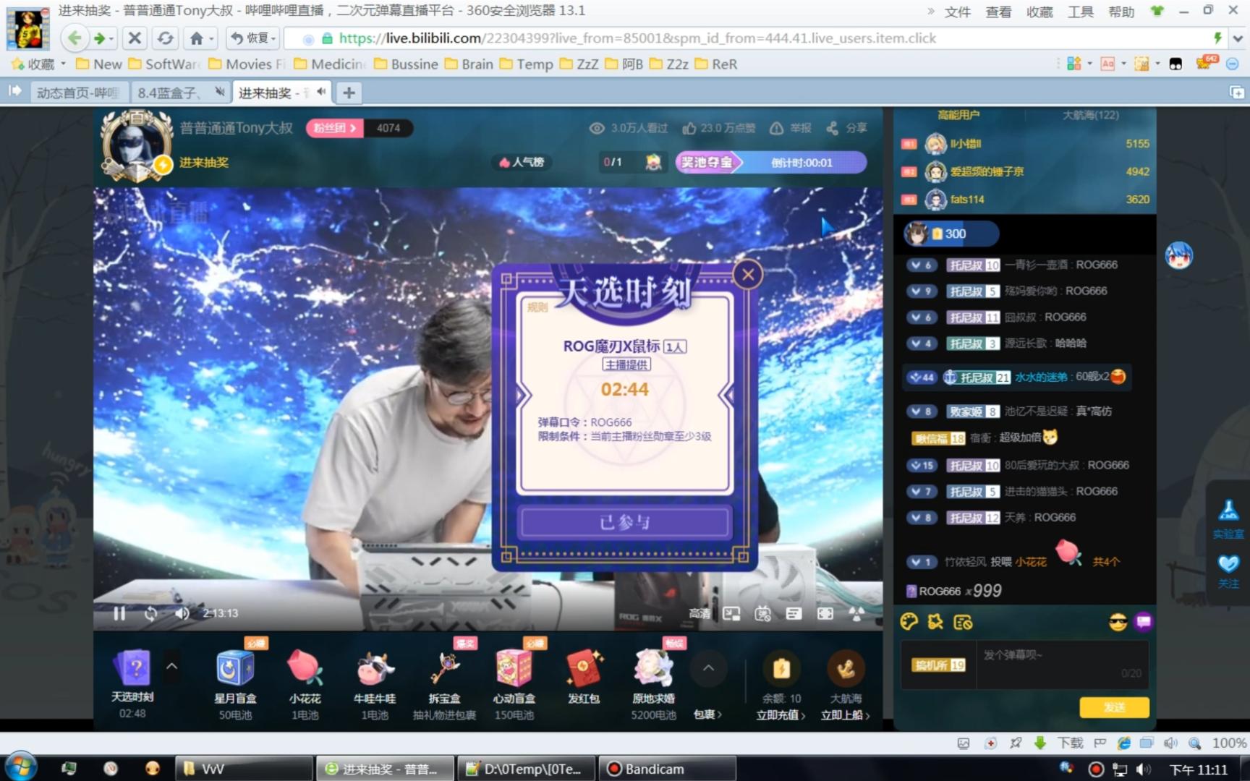The width and height of the screenshot is (1250, 781).
Task: Click the yellow 发送 send button
Action: click(1114, 707)
